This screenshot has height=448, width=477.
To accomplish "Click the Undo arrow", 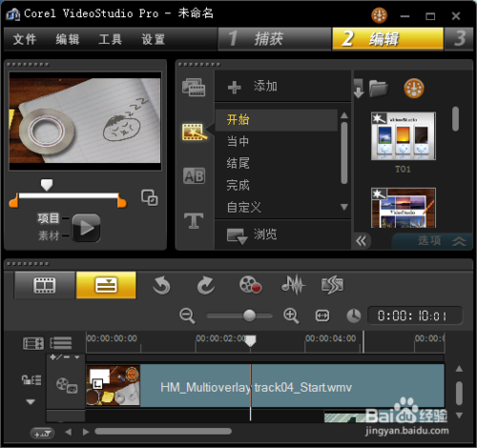I will pyautogui.click(x=161, y=285).
